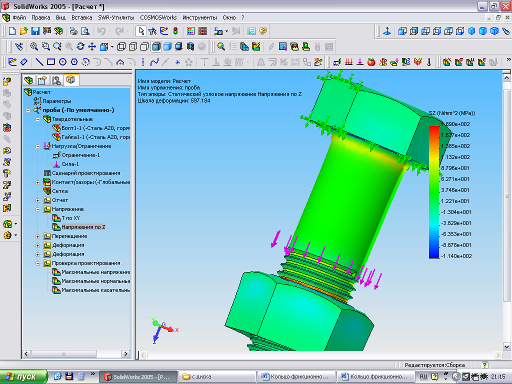
Task: Click the Undo arrow icon
Action: (x=101, y=31)
